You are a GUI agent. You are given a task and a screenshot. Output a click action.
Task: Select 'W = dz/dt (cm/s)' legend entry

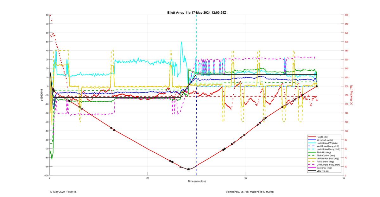tap(325, 140)
